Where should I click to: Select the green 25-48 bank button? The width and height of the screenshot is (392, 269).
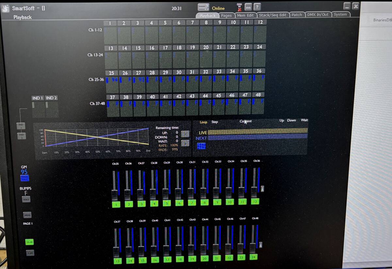(29, 242)
